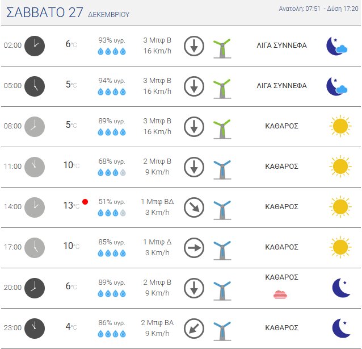
Task: Click the red dot beside 13°C
Action: [85, 202]
